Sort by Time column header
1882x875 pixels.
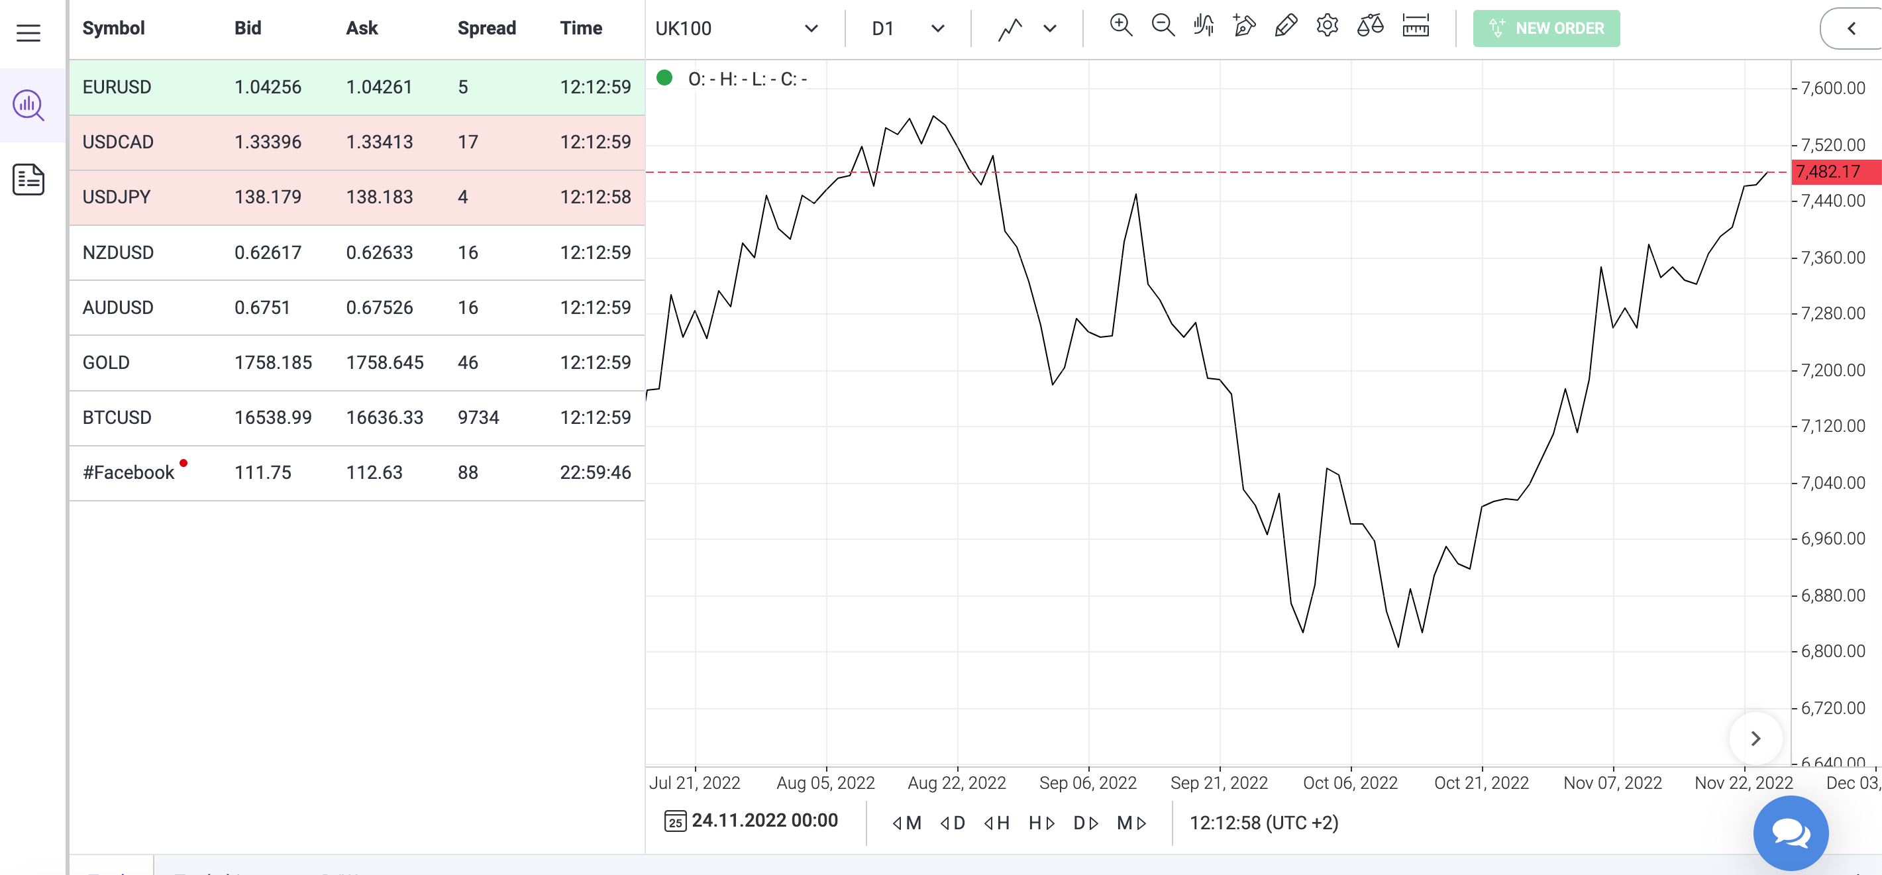(581, 28)
